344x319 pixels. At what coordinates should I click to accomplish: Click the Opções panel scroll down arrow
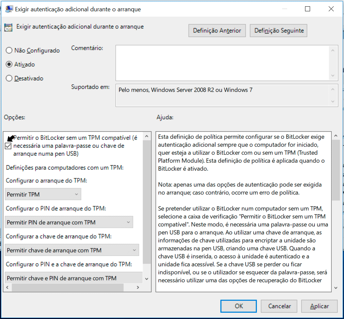[147, 279]
